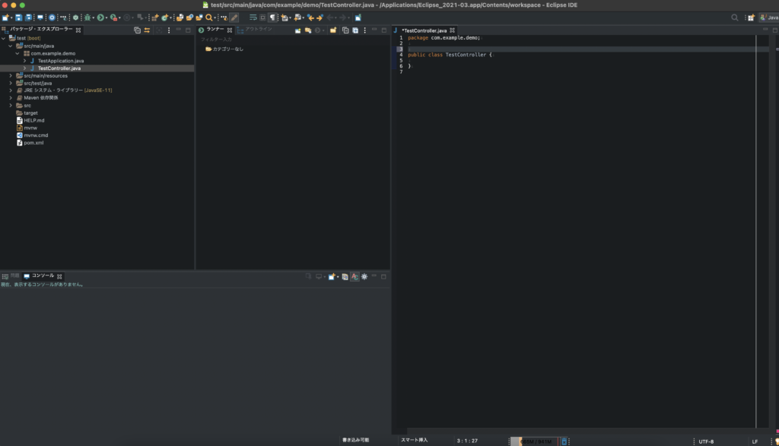Expand src/test/java folder
This screenshot has height=446, width=779.
(x=11, y=83)
